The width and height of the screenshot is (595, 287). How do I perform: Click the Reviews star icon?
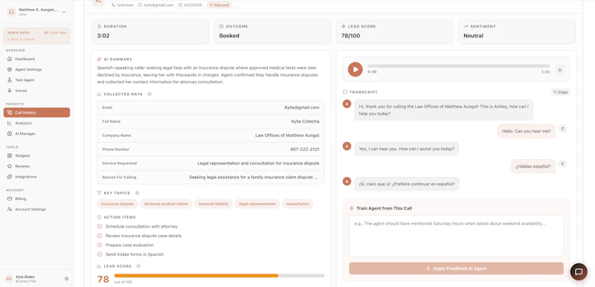(x=10, y=166)
